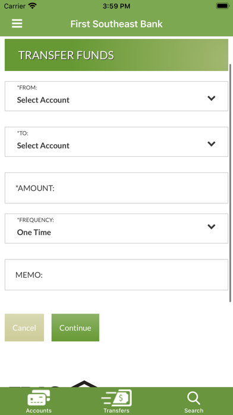Focus the AMOUNT input field
The height and width of the screenshot is (415, 233).
pos(116,188)
